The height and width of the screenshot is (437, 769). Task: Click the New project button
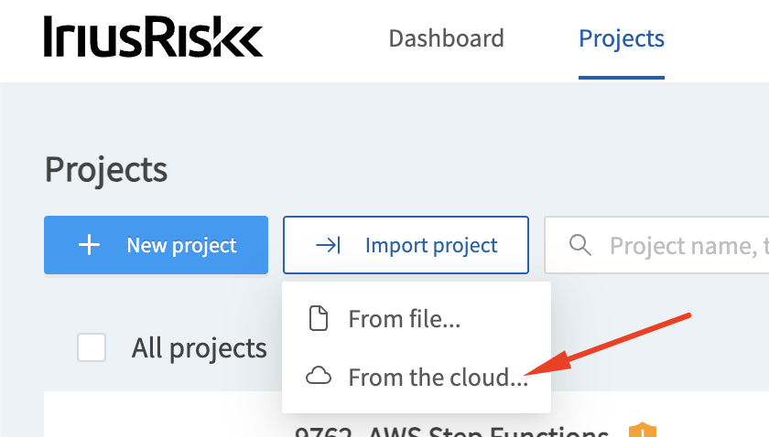point(156,245)
